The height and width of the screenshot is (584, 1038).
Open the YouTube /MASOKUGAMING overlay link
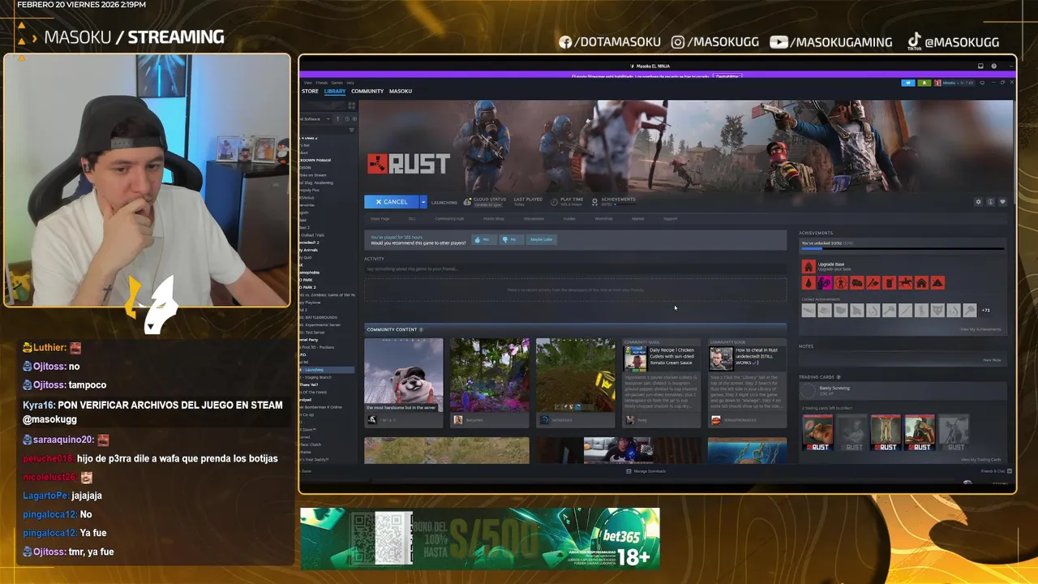(830, 42)
